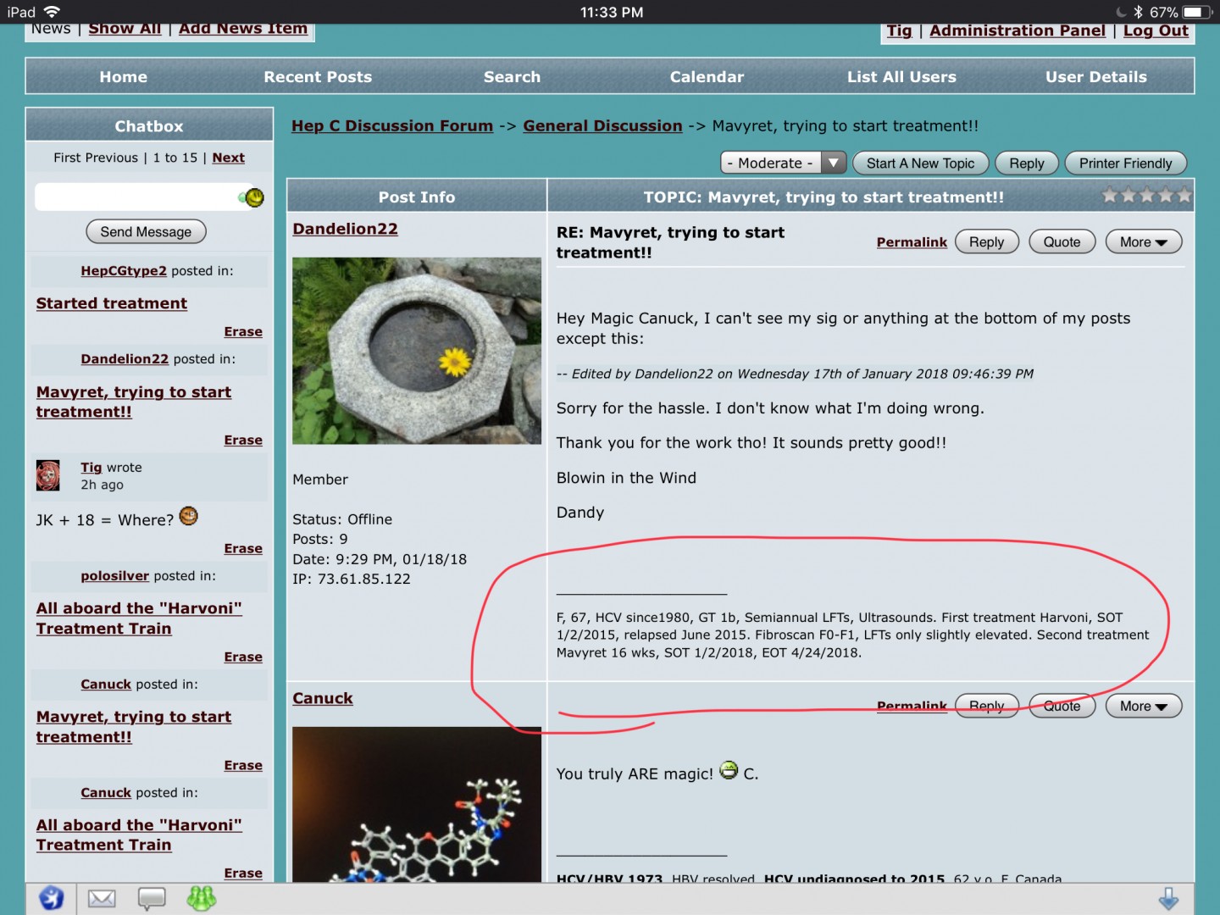Image resolution: width=1220 pixels, height=915 pixels.
Task: Rate the topic using the stars
Action: click(x=1146, y=196)
